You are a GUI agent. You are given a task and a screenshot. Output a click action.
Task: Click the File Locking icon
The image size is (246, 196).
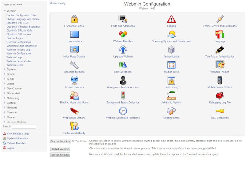point(171,80)
